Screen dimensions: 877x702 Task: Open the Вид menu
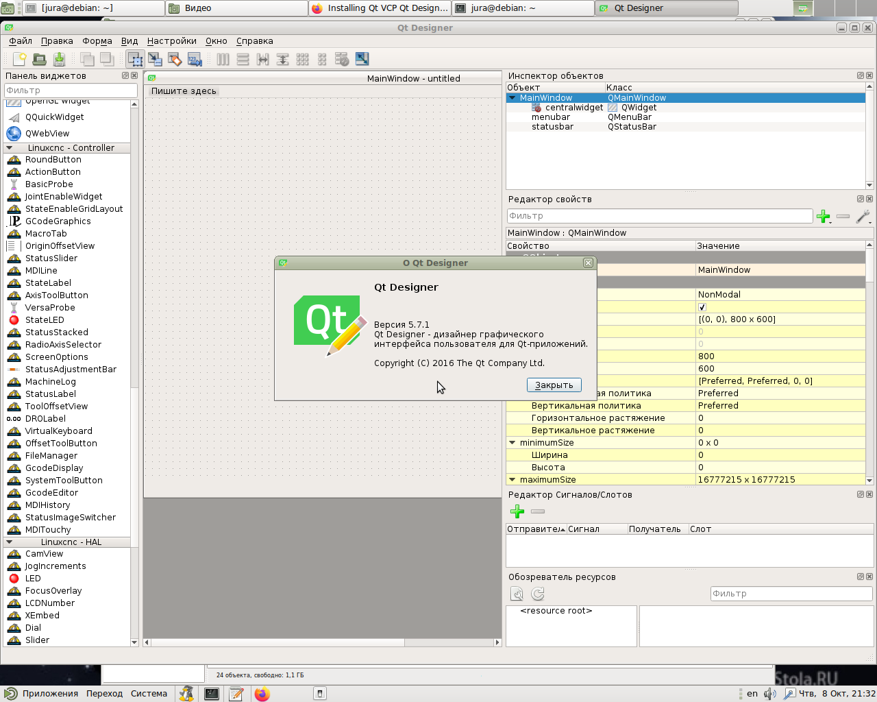pos(129,41)
